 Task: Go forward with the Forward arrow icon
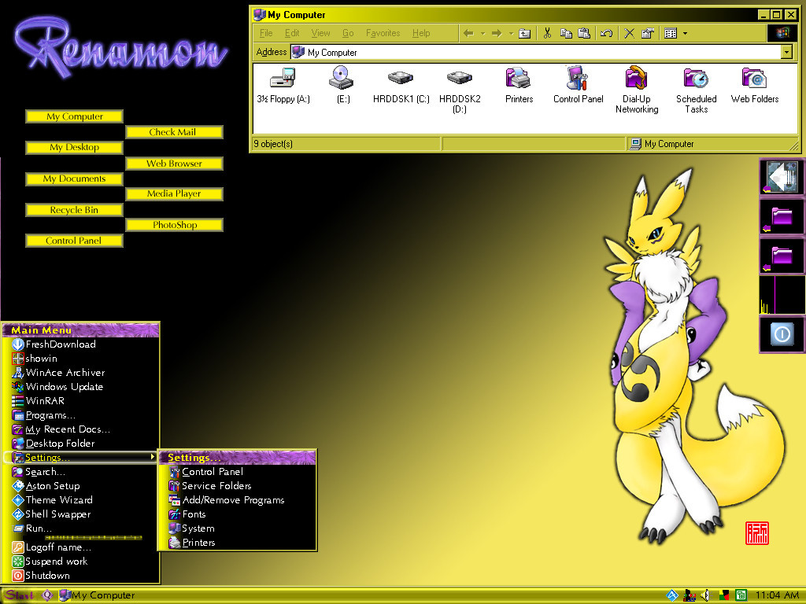tap(497, 33)
